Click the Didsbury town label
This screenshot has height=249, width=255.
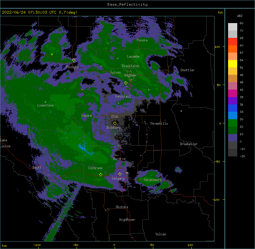(x=114, y=127)
